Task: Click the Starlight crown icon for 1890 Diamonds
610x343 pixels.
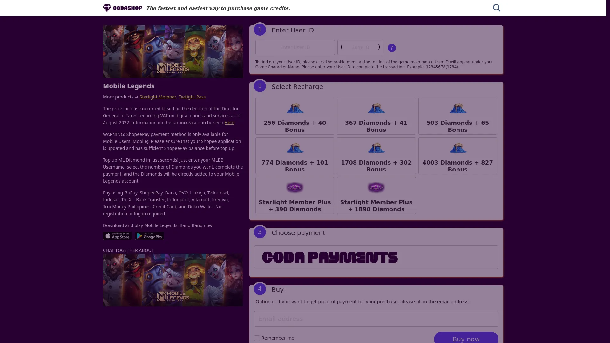Action: point(376,187)
